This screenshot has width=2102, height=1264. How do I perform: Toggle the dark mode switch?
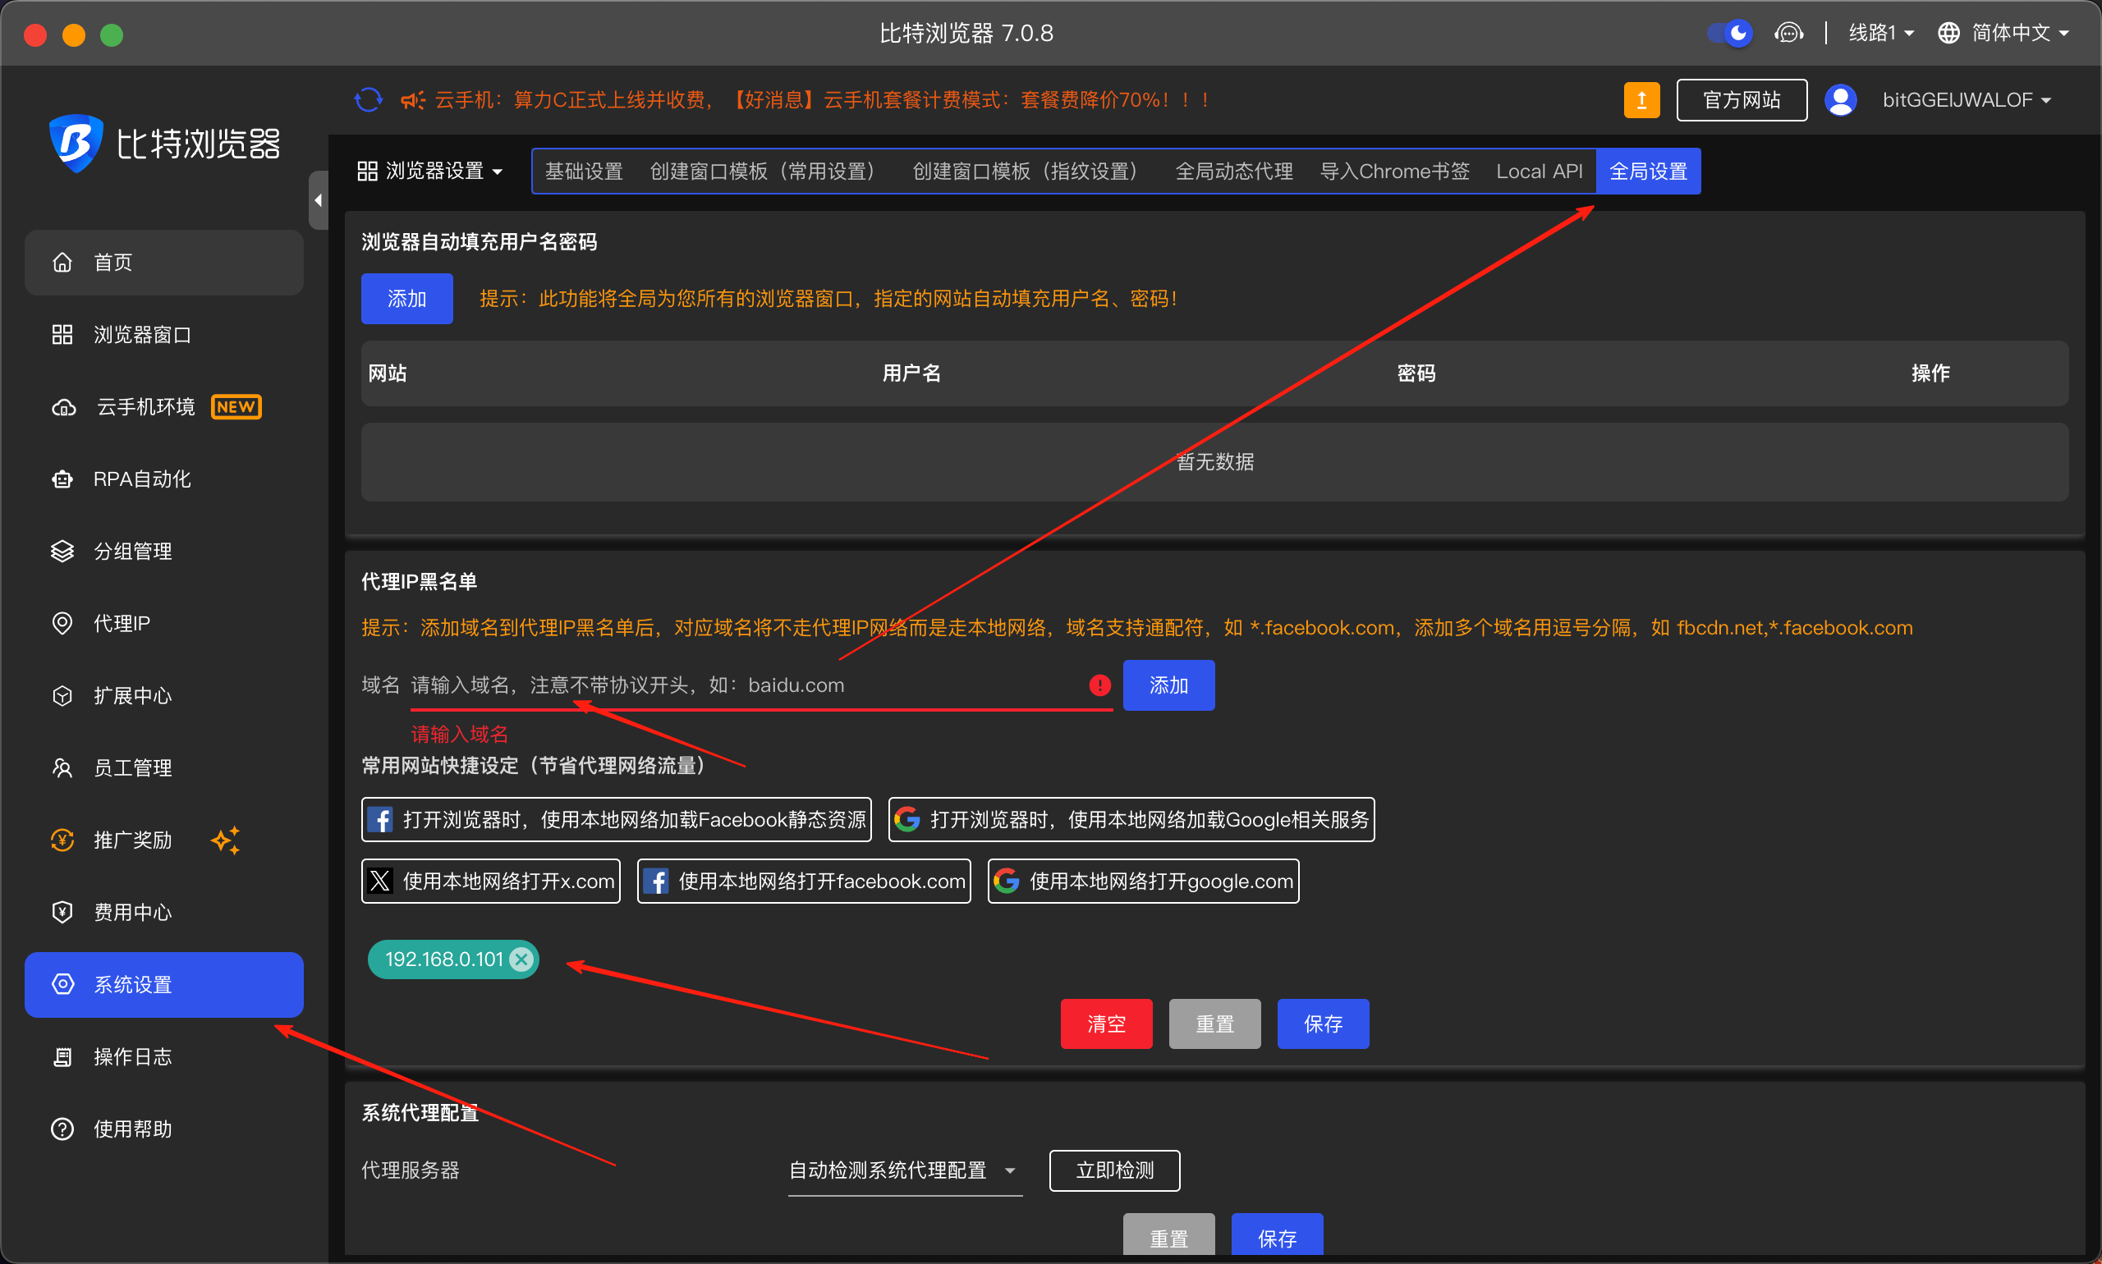tap(1732, 32)
